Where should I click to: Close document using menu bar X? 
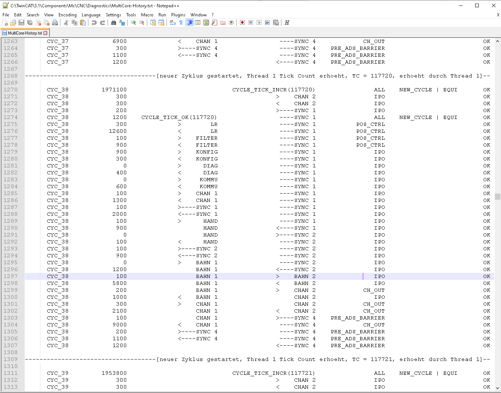click(498, 15)
